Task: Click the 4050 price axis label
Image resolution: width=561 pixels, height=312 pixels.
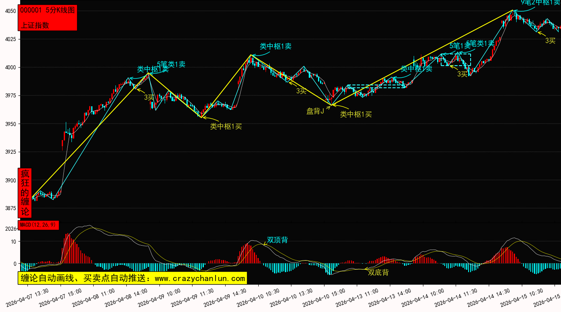Action: pyautogui.click(x=10, y=11)
